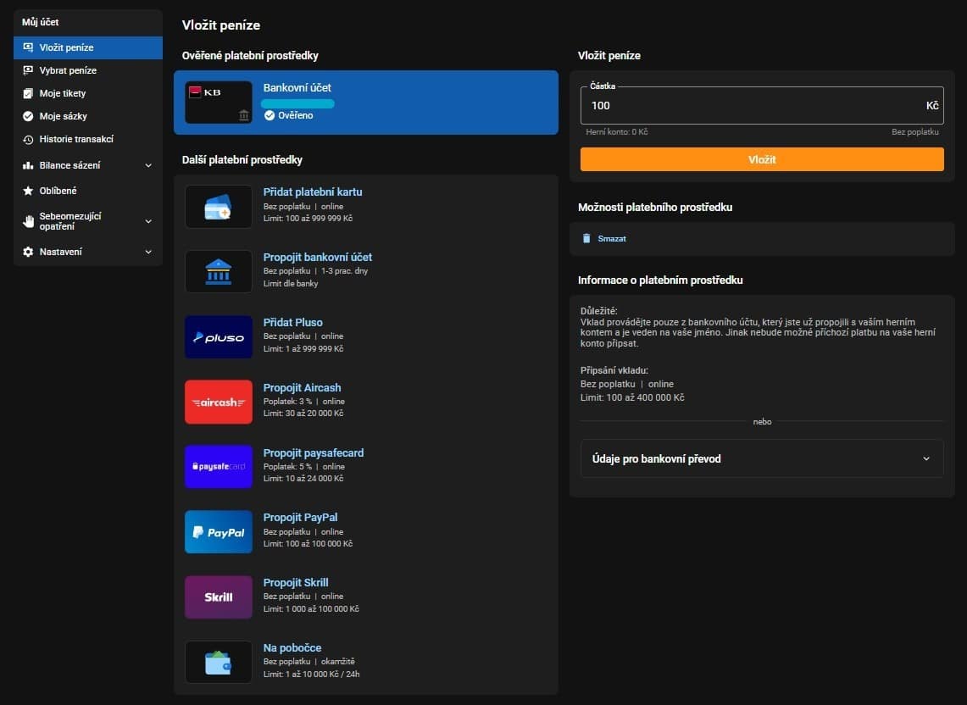Click the text 'Limit: 100 až 400 000 Kč'

(632, 398)
